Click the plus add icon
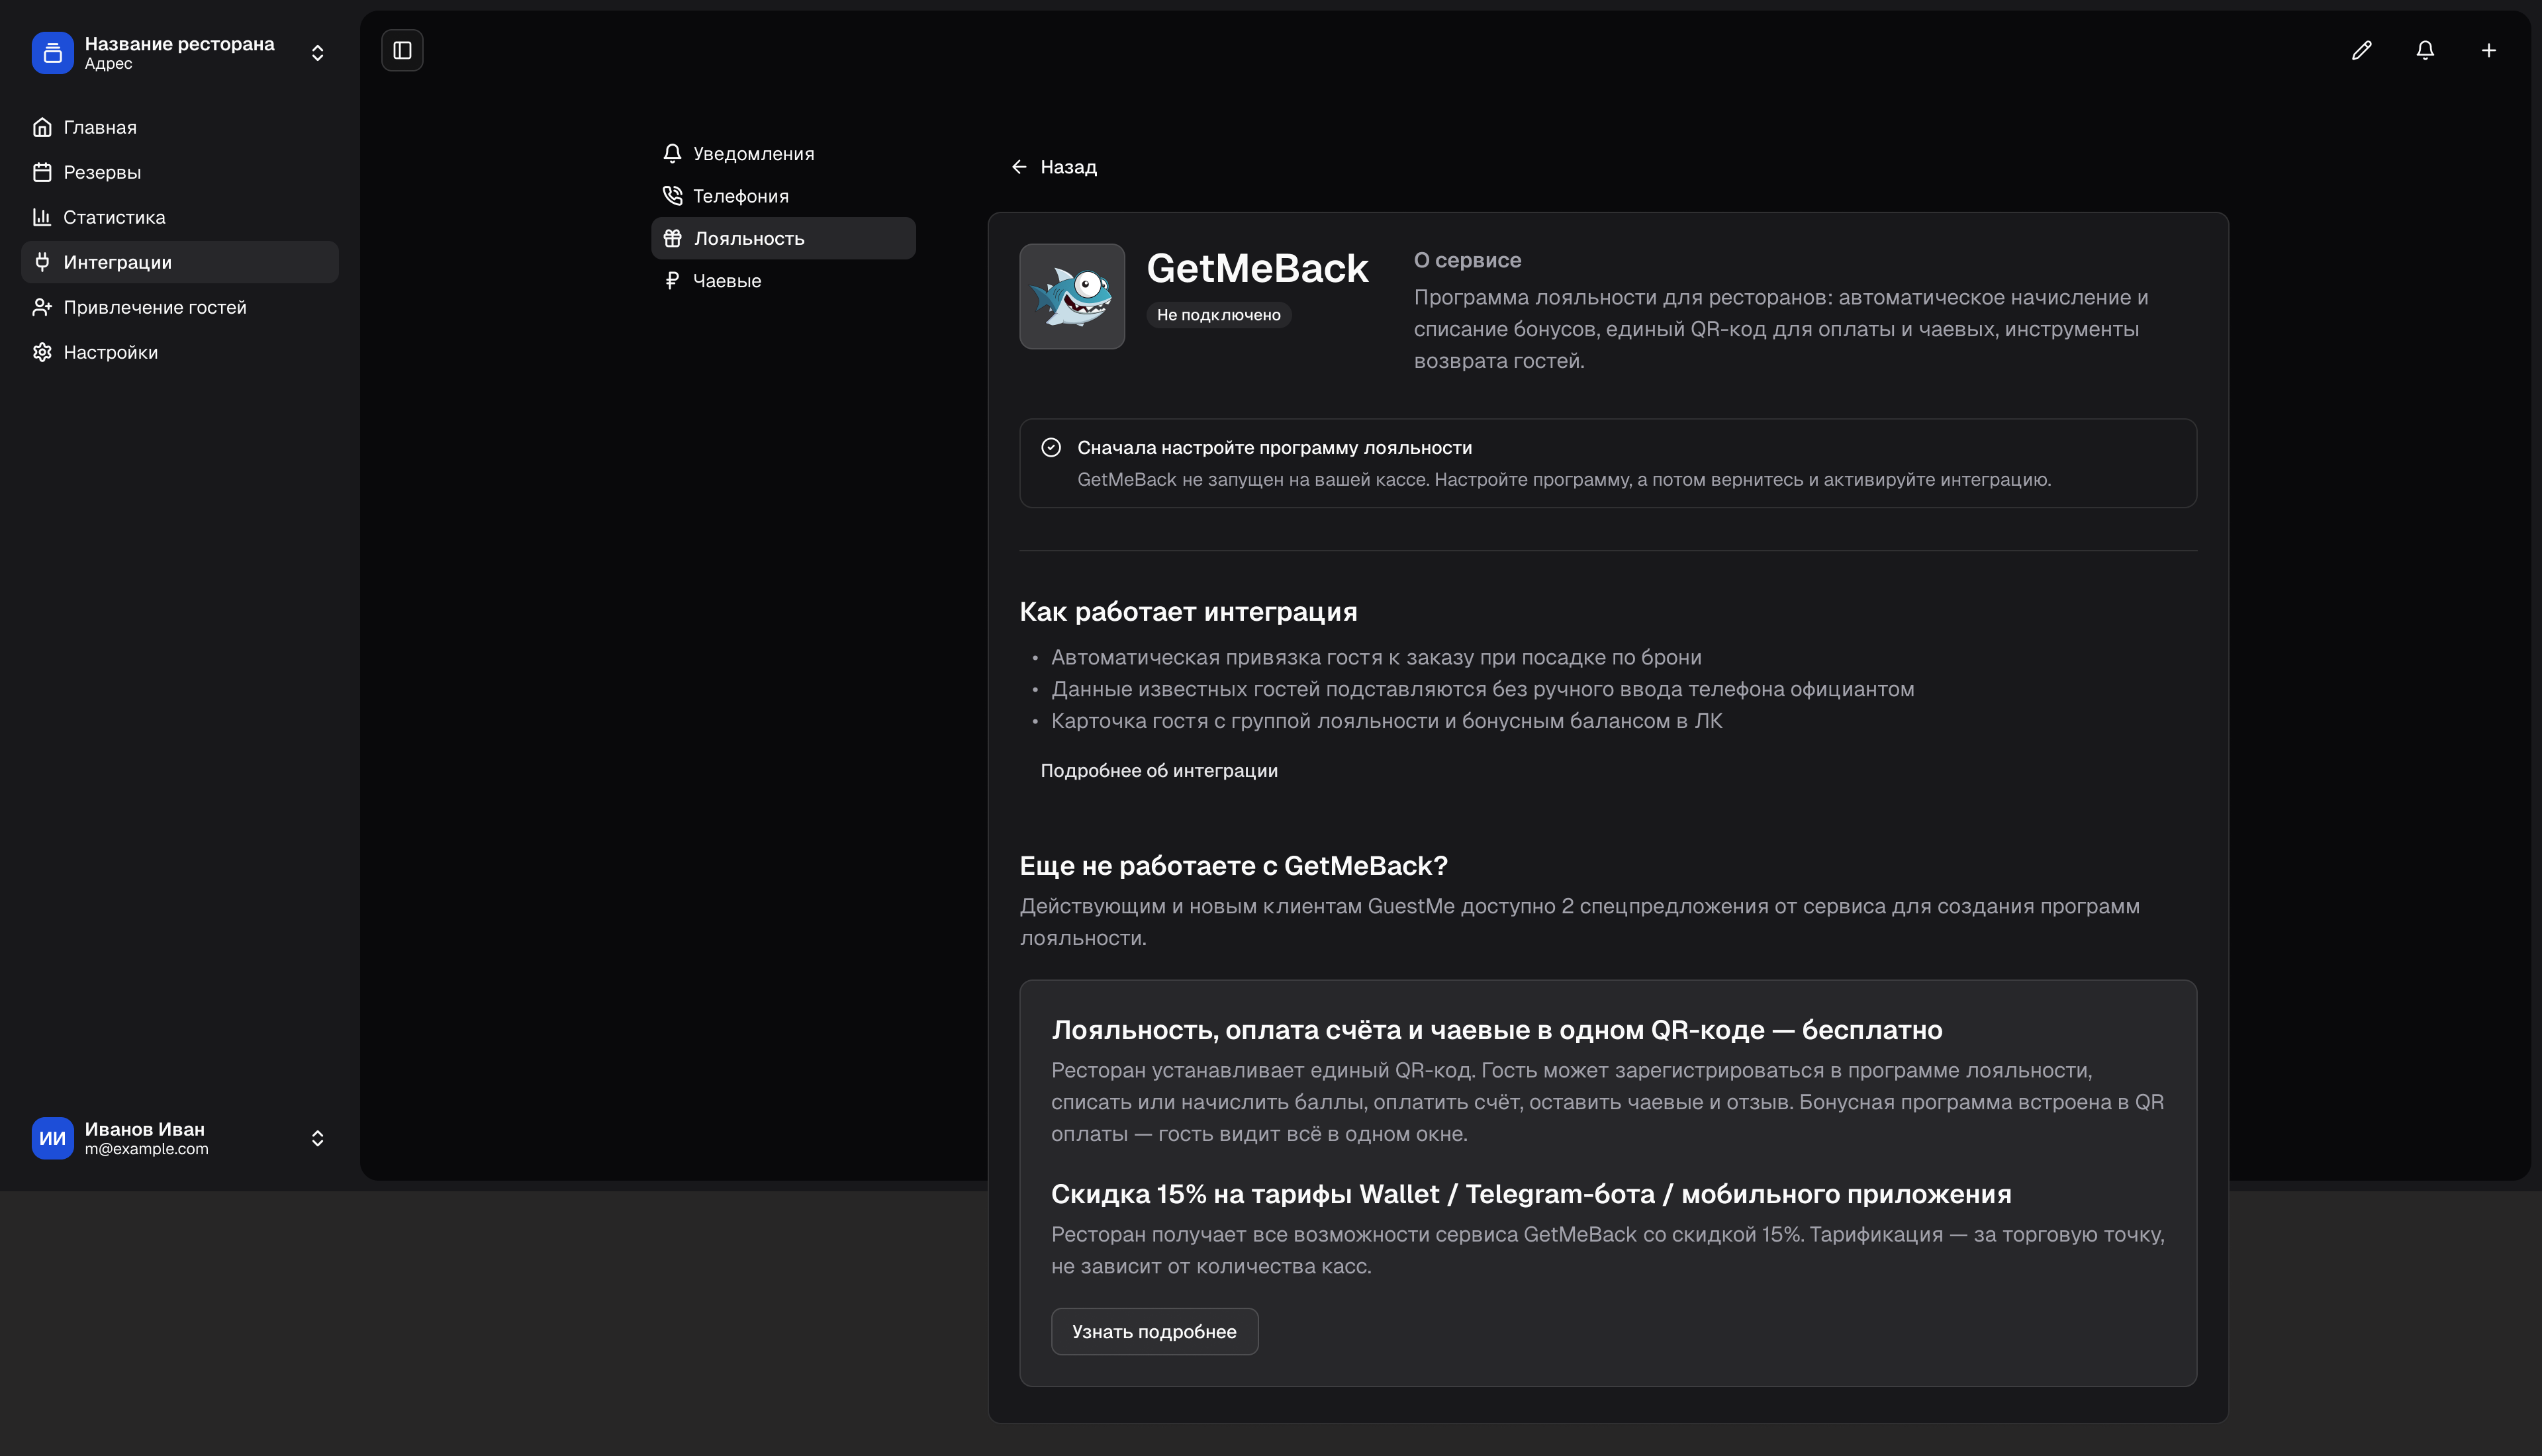Screen dimensions: 2542x1456 pyautogui.click(x=2488, y=50)
